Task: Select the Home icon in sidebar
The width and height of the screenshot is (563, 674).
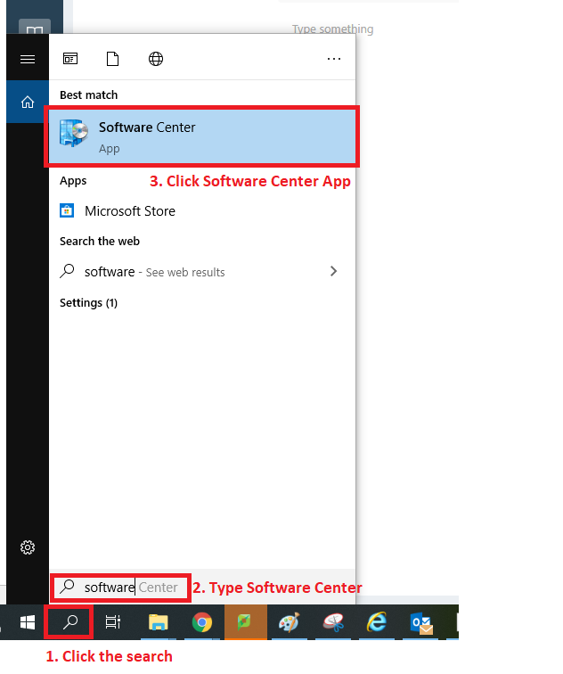Action: 28,102
